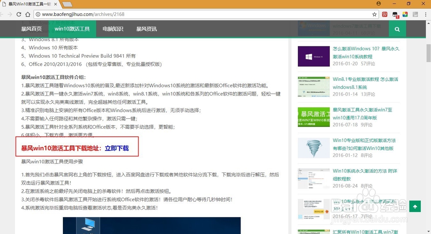431x234 pixels.
Task: Click the date 2016-01-20 57评论
Action: click(x=354, y=64)
